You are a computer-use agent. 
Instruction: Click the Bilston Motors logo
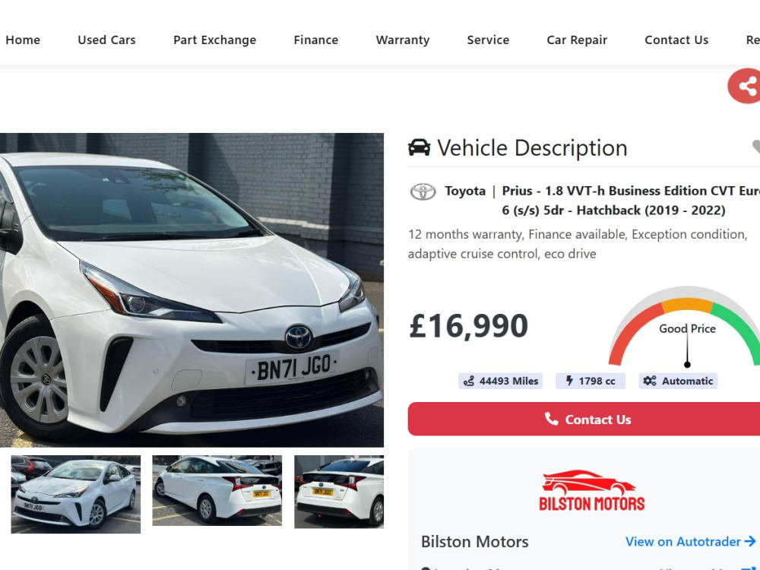point(592,490)
